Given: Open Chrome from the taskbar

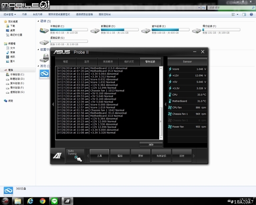Looking at the screenshot, I should (42, 201).
